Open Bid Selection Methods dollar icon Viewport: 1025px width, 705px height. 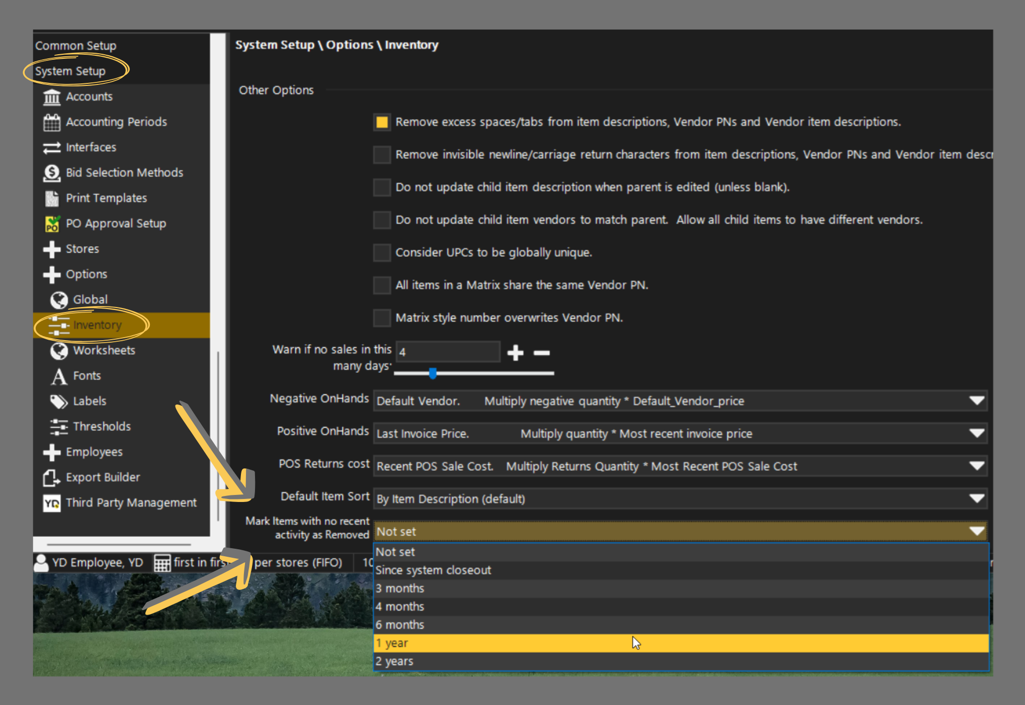(x=52, y=173)
